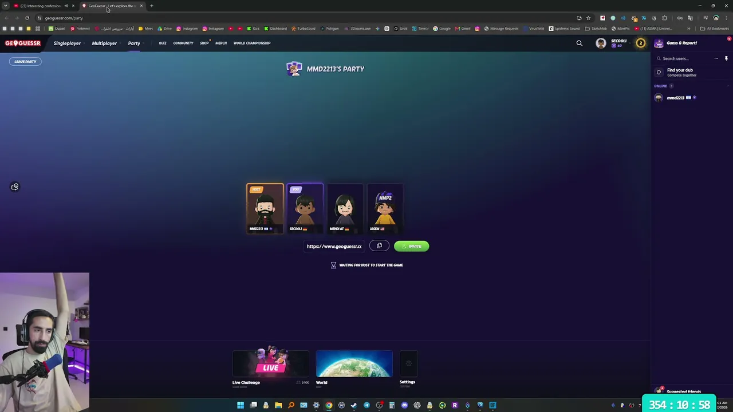Open Telegram from the taskbar
This screenshot has width=733, height=412.
coord(366,405)
